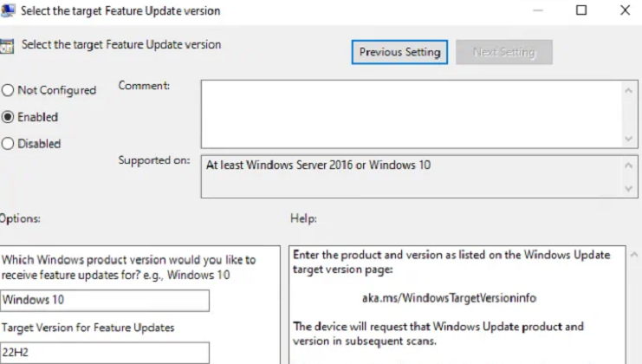Click the 'At least Windows Server 2016' text
Screen dimensions: 642x364
318,165
